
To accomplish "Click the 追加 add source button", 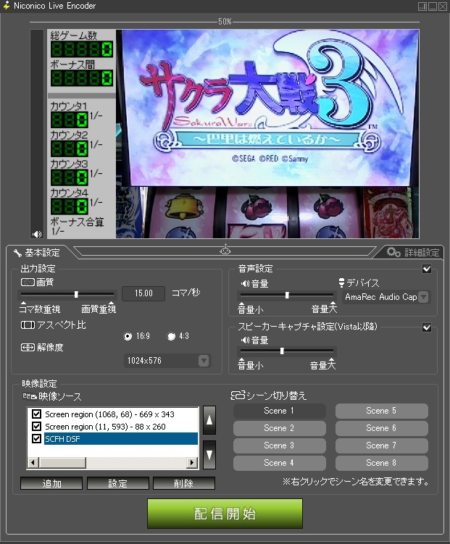I will click(51, 483).
